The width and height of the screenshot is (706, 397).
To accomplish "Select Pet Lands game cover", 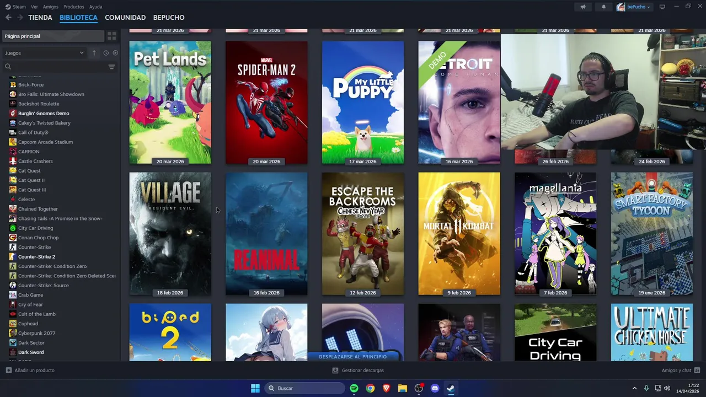I will (x=170, y=103).
